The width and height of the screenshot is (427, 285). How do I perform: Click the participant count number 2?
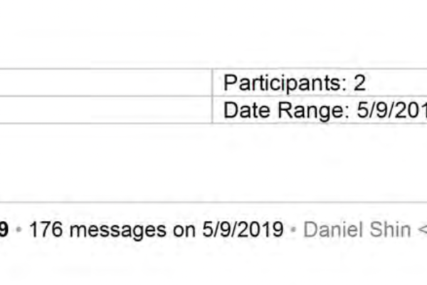359,83
